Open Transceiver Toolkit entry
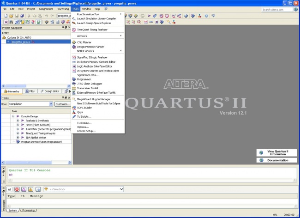 [x=98, y=88]
